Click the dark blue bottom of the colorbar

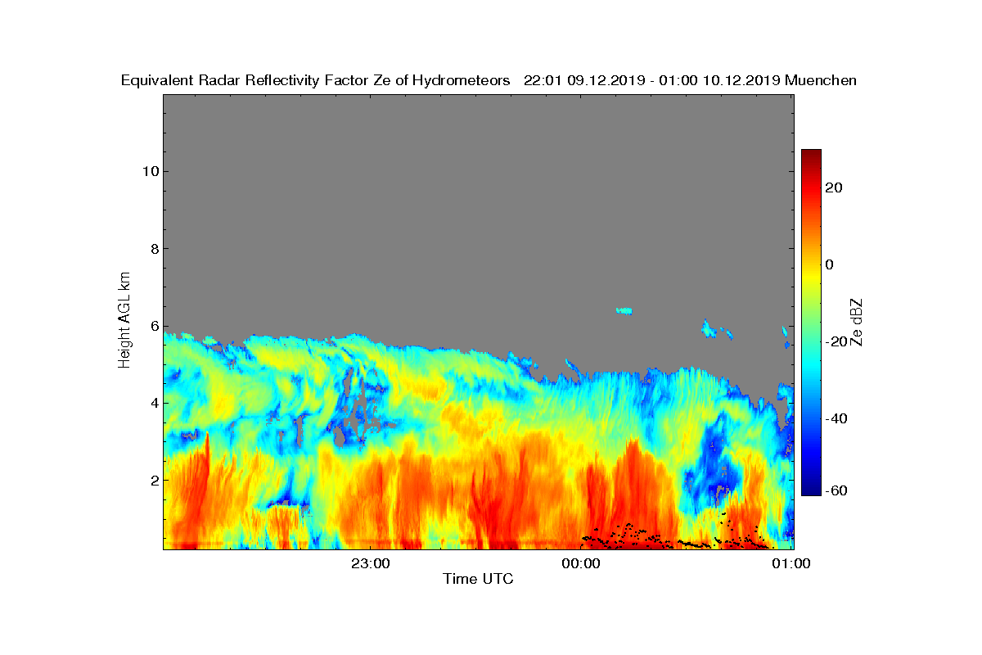(x=811, y=490)
